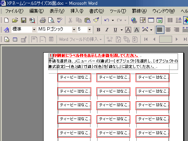188x141 pixels.
Task: Go to next mail merge record
Action: click(177, 39)
